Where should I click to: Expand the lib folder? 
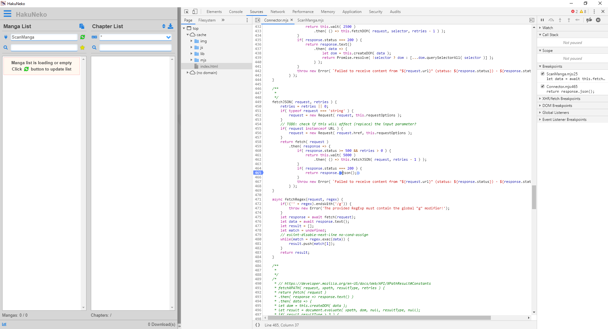pyautogui.click(x=191, y=54)
